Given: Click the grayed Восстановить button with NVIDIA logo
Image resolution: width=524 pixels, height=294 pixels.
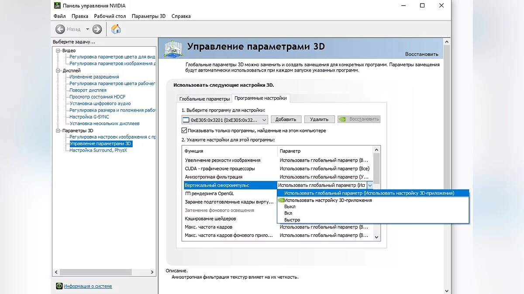Looking at the screenshot, I should (359, 119).
